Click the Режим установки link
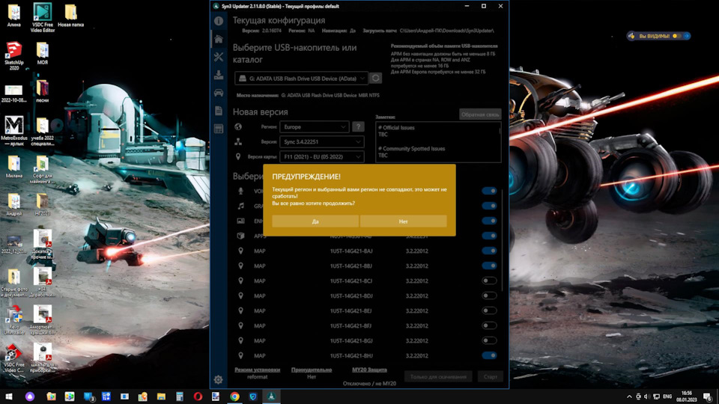 click(257, 370)
